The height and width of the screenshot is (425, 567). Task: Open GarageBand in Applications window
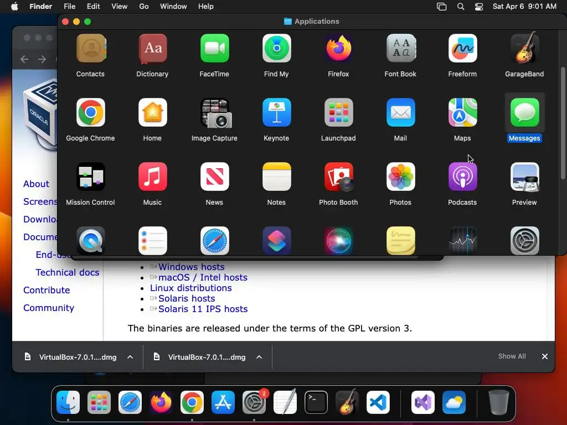(525, 49)
